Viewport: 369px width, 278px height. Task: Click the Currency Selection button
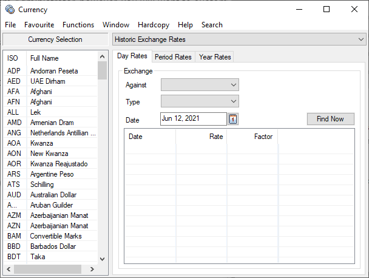click(55, 39)
